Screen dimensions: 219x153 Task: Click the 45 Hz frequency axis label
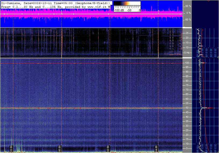[187, 112]
